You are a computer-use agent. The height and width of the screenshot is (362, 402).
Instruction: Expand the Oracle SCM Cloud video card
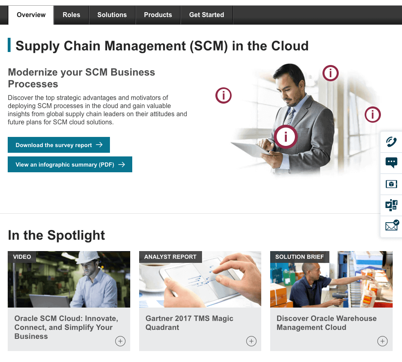120,341
